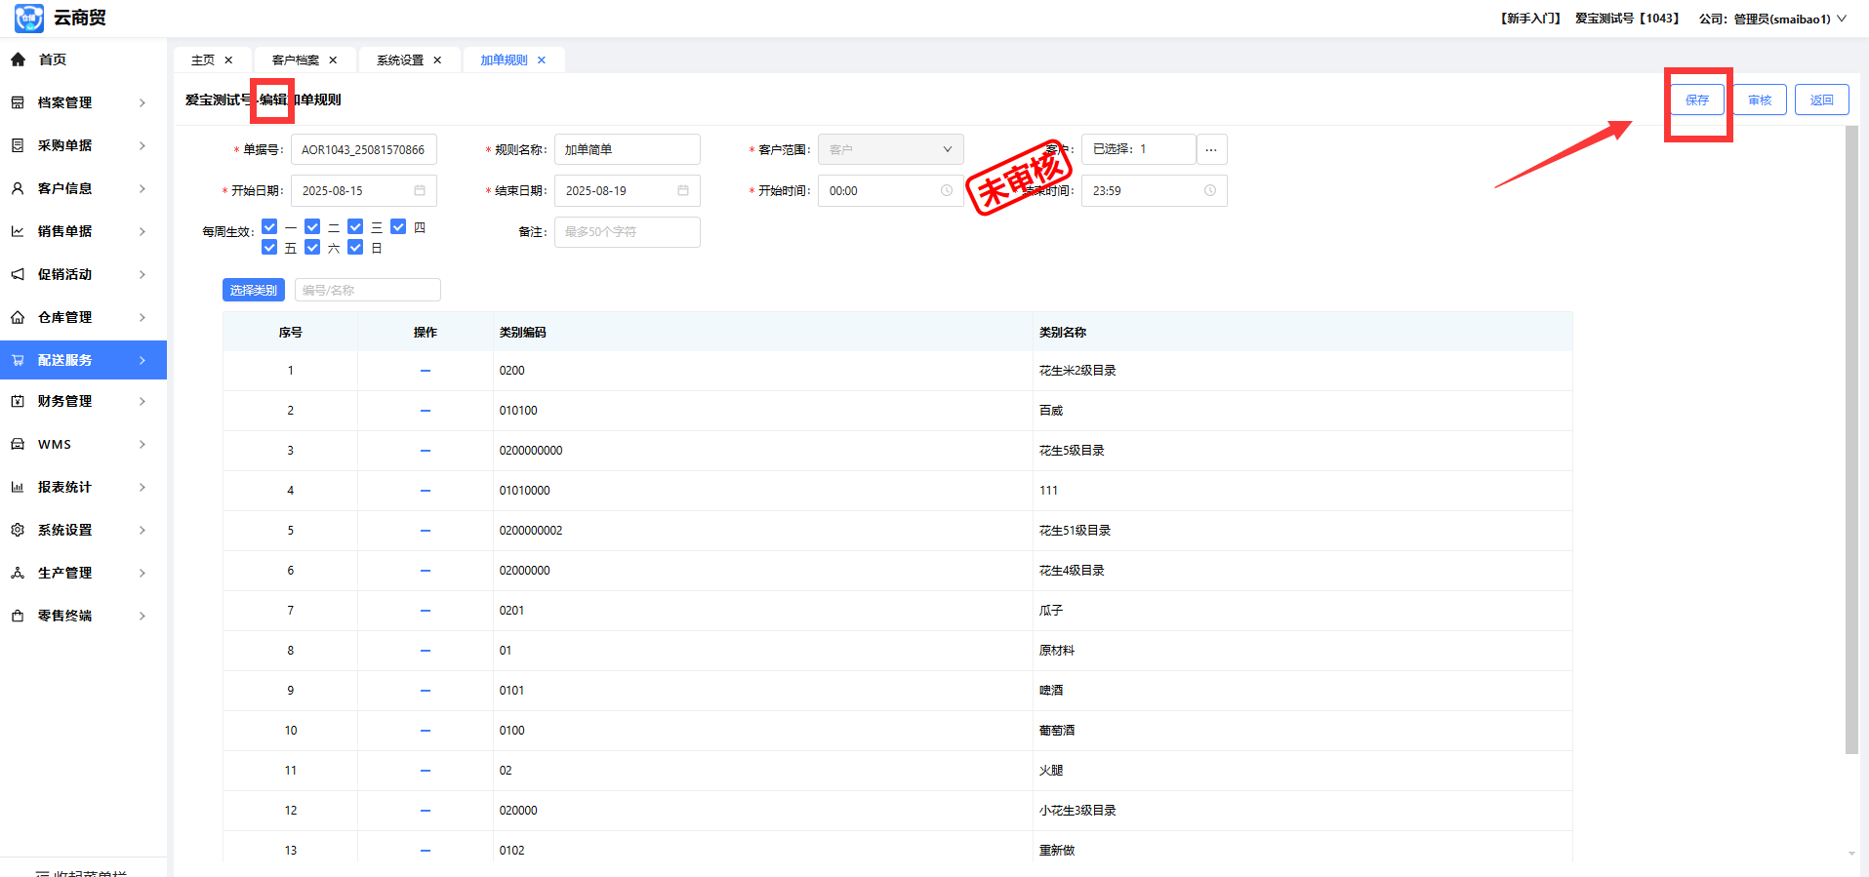Image resolution: width=1869 pixels, height=877 pixels.
Task: Click the calendar icon in start date field
Action: (420, 190)
